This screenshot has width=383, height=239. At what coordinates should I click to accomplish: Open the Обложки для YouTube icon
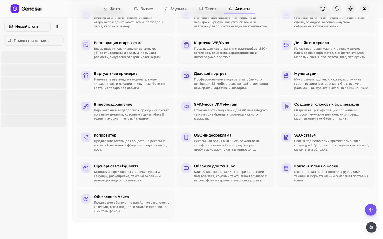tap(186, 168)
